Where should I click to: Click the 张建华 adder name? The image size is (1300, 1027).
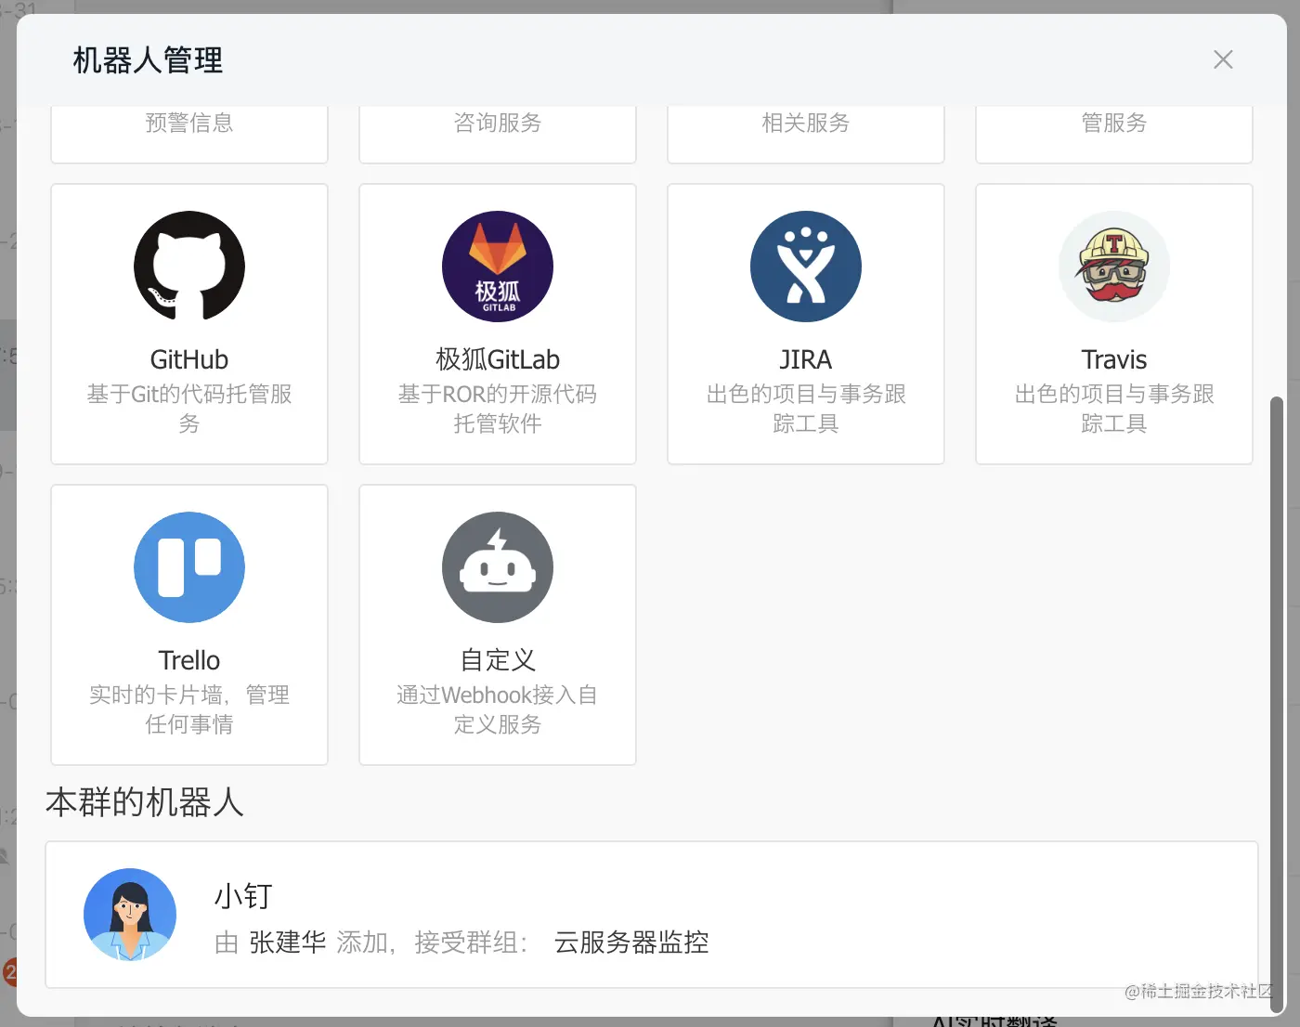click(288, 942)
